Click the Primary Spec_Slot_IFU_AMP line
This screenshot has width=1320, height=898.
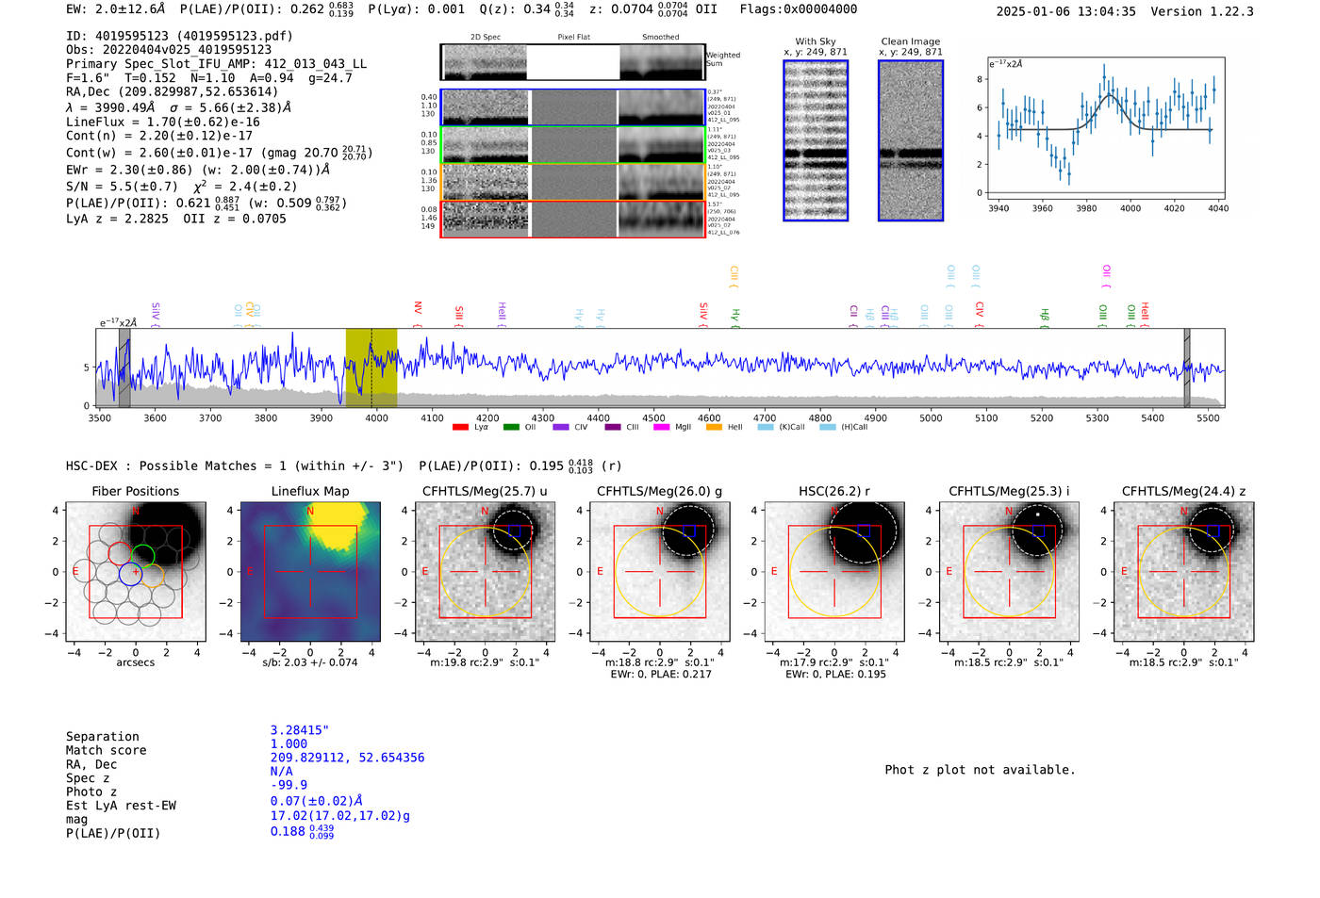[217, 64]
